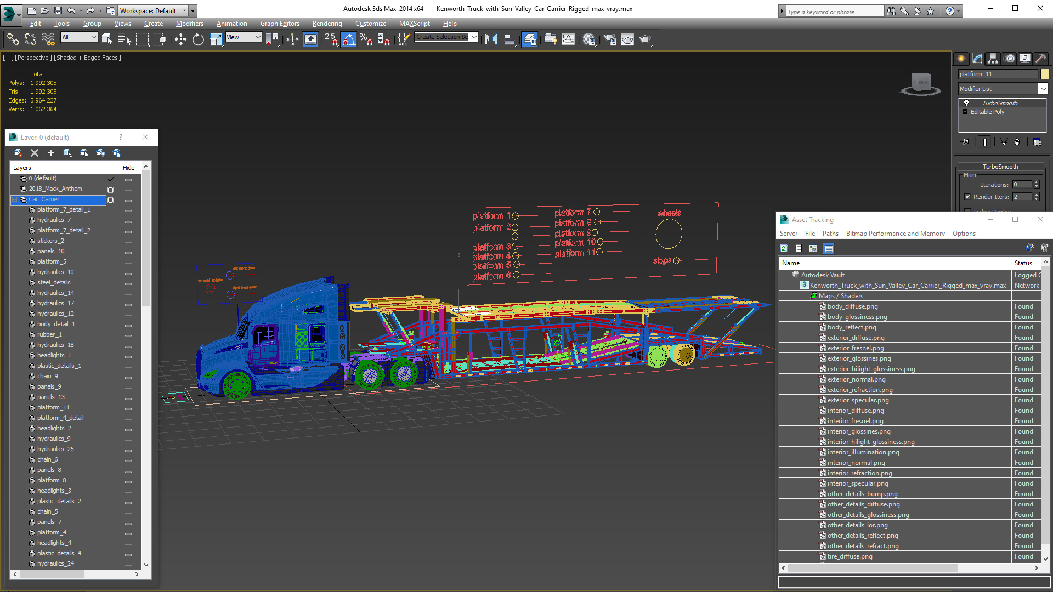Screen dimensions: 1053x592
Task: Choose Rectangular Selection Region tool
Action: point(143,39)
